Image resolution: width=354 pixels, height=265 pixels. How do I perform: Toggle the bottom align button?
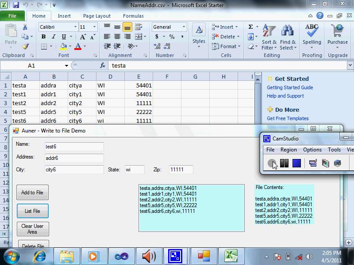127,27
